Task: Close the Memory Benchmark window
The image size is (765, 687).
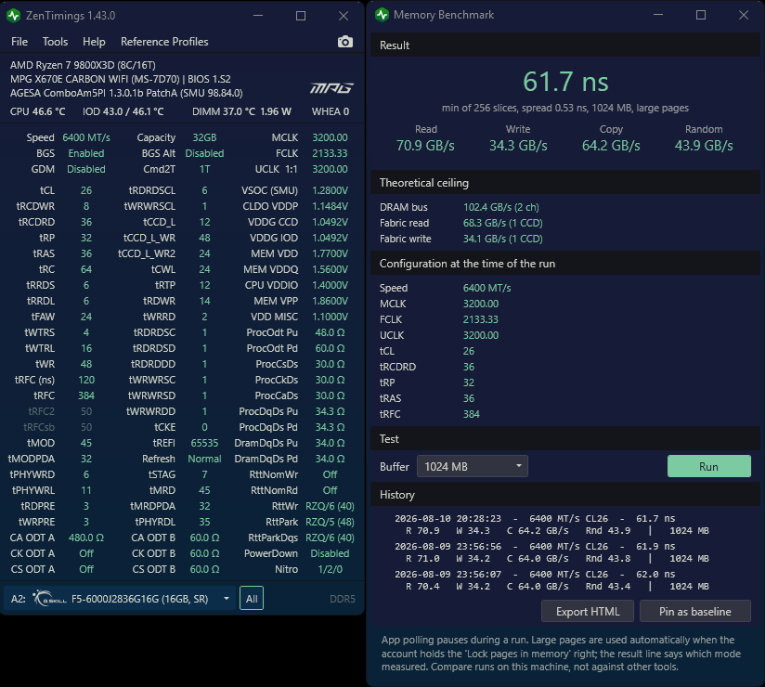Action: pyautogui.click(x=743, y=15)
